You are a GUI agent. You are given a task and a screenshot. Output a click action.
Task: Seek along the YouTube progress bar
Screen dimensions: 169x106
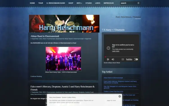121,57
